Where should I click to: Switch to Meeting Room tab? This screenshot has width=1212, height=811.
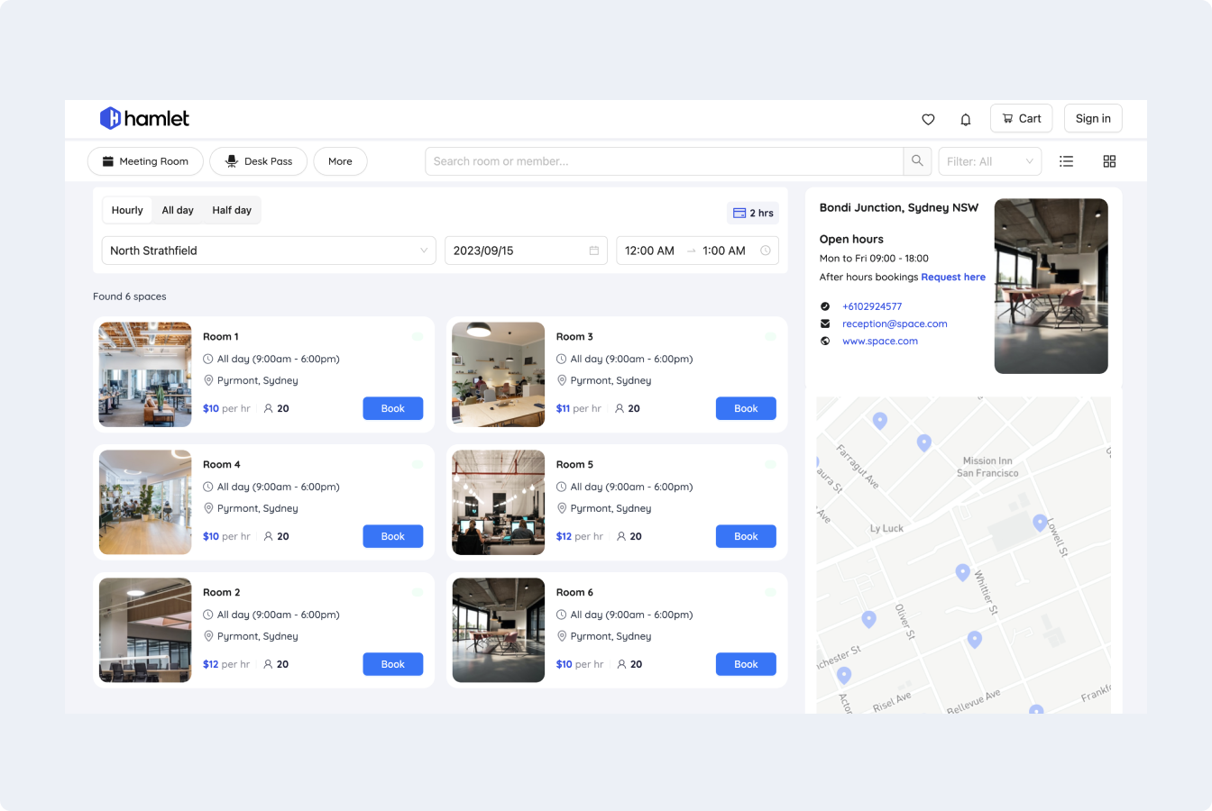click(145, 161)
